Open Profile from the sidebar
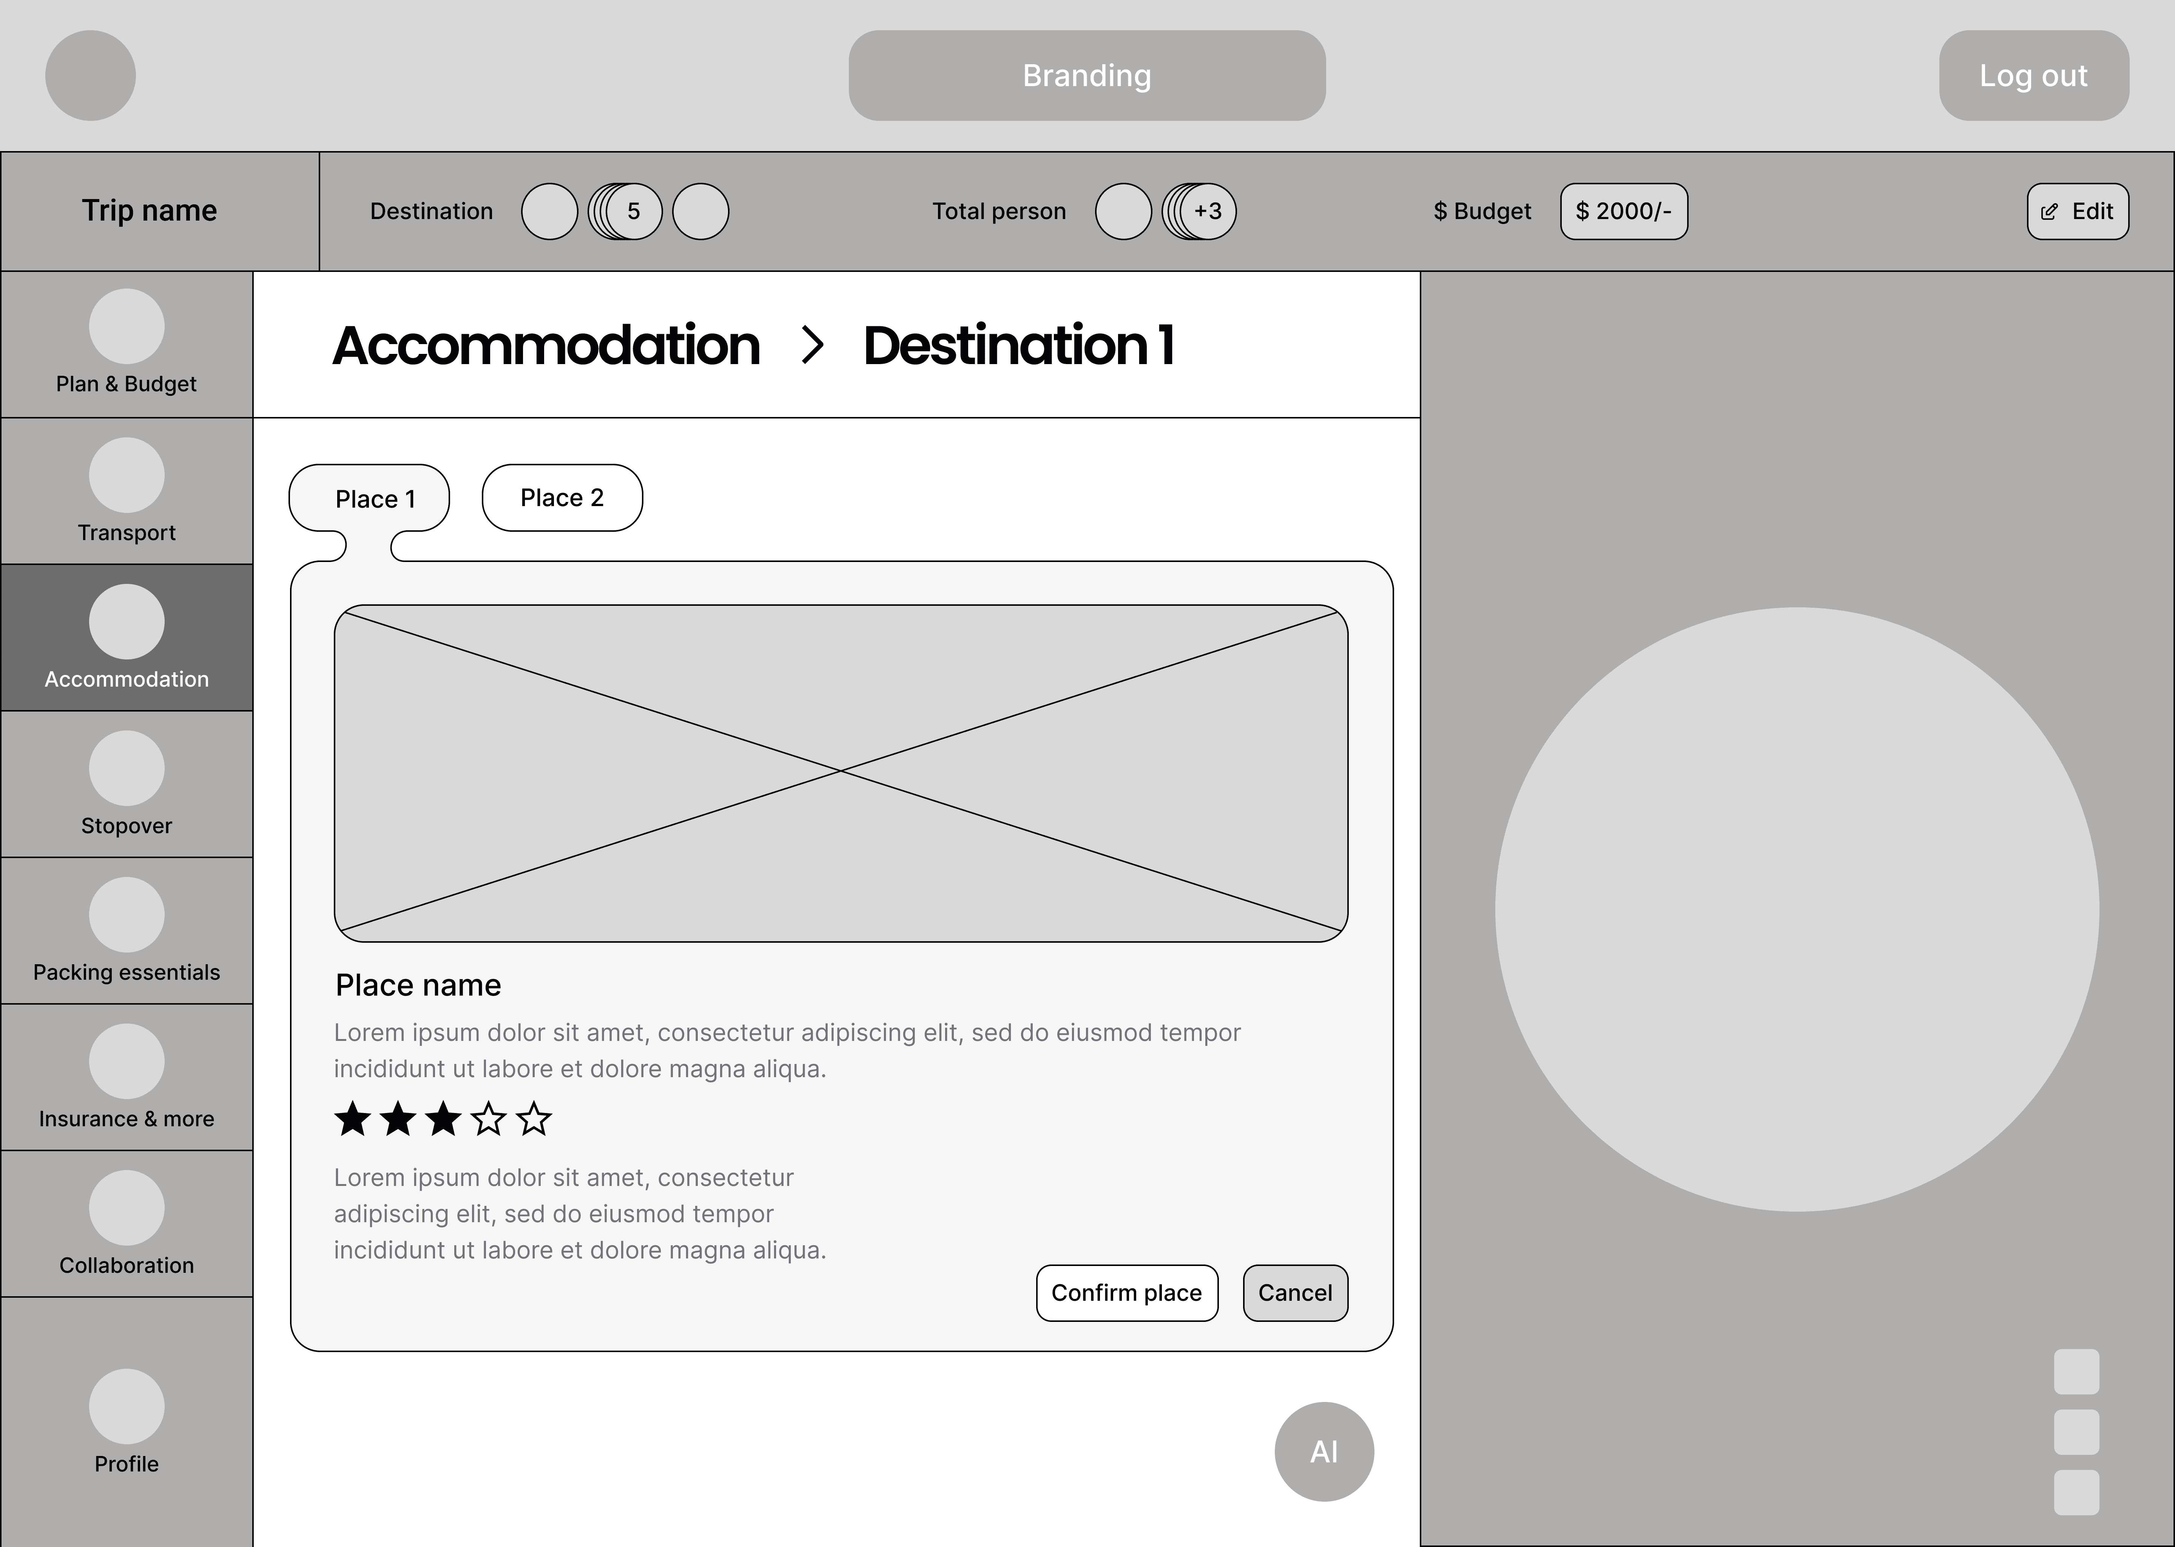 126,1407
